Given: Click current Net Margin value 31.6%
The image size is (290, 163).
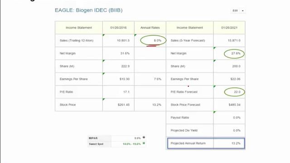Looking at the screenshot, I should coord(125,53).
